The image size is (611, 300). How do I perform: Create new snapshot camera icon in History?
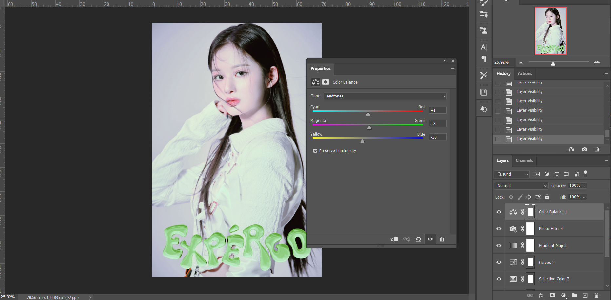(584, 149)
